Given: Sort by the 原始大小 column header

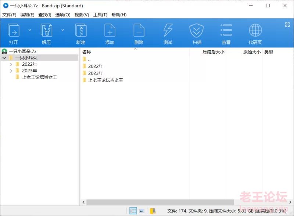Looking at the screenshot, I should point(252,52).
